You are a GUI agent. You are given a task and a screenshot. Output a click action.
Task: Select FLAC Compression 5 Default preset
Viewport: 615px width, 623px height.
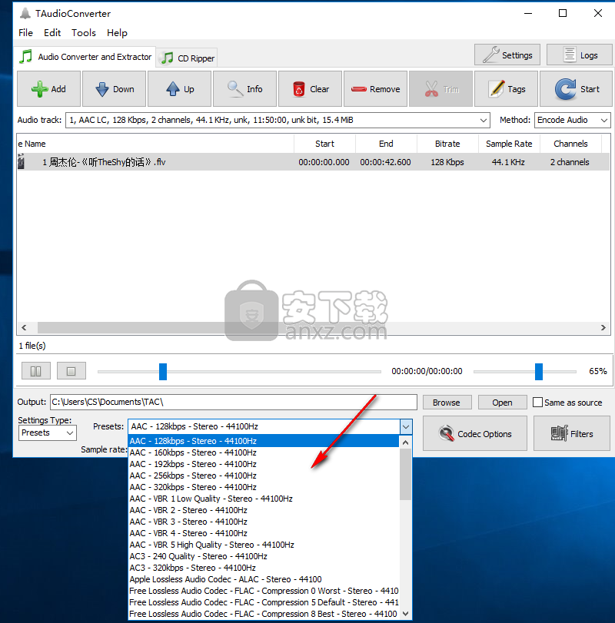pyautogui.click(x=263, y=602)
